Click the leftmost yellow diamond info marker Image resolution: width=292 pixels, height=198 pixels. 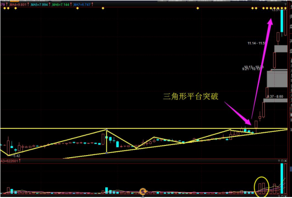click(5, 8)
